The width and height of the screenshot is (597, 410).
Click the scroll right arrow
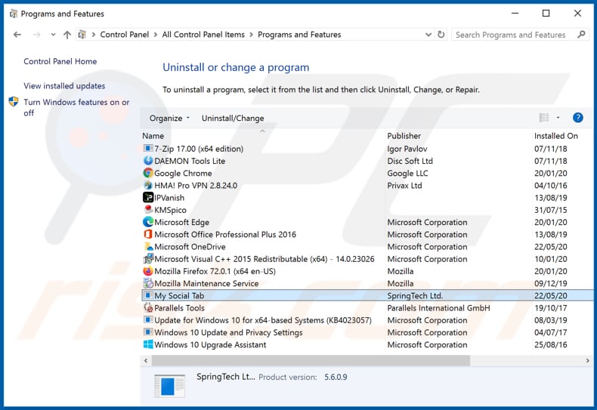[587, 361]
